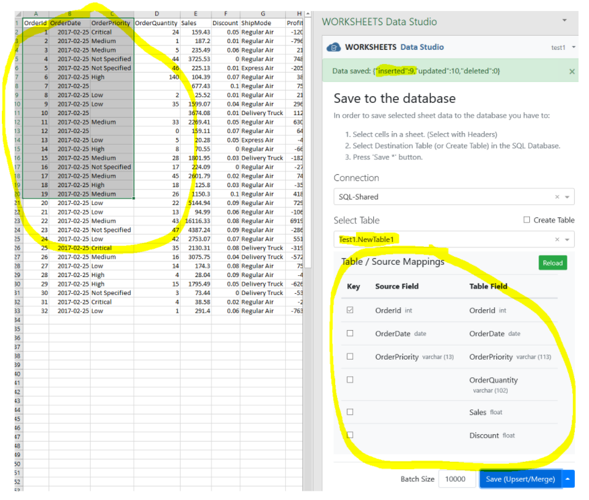Viewport: 589px width, 500px height.
Task: Select column B header
Action: (70, 14)
